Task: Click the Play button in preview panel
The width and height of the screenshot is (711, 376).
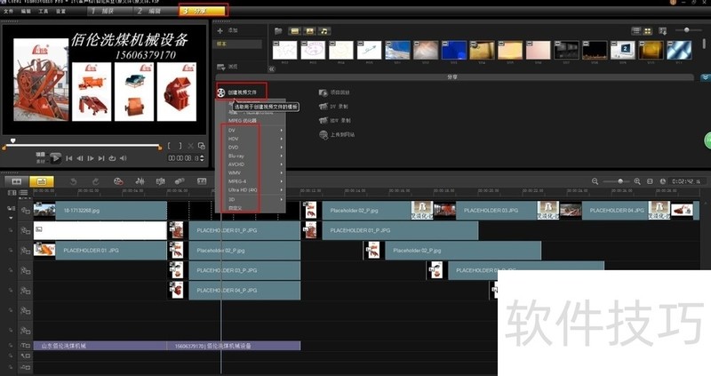Action: [55, 158]
